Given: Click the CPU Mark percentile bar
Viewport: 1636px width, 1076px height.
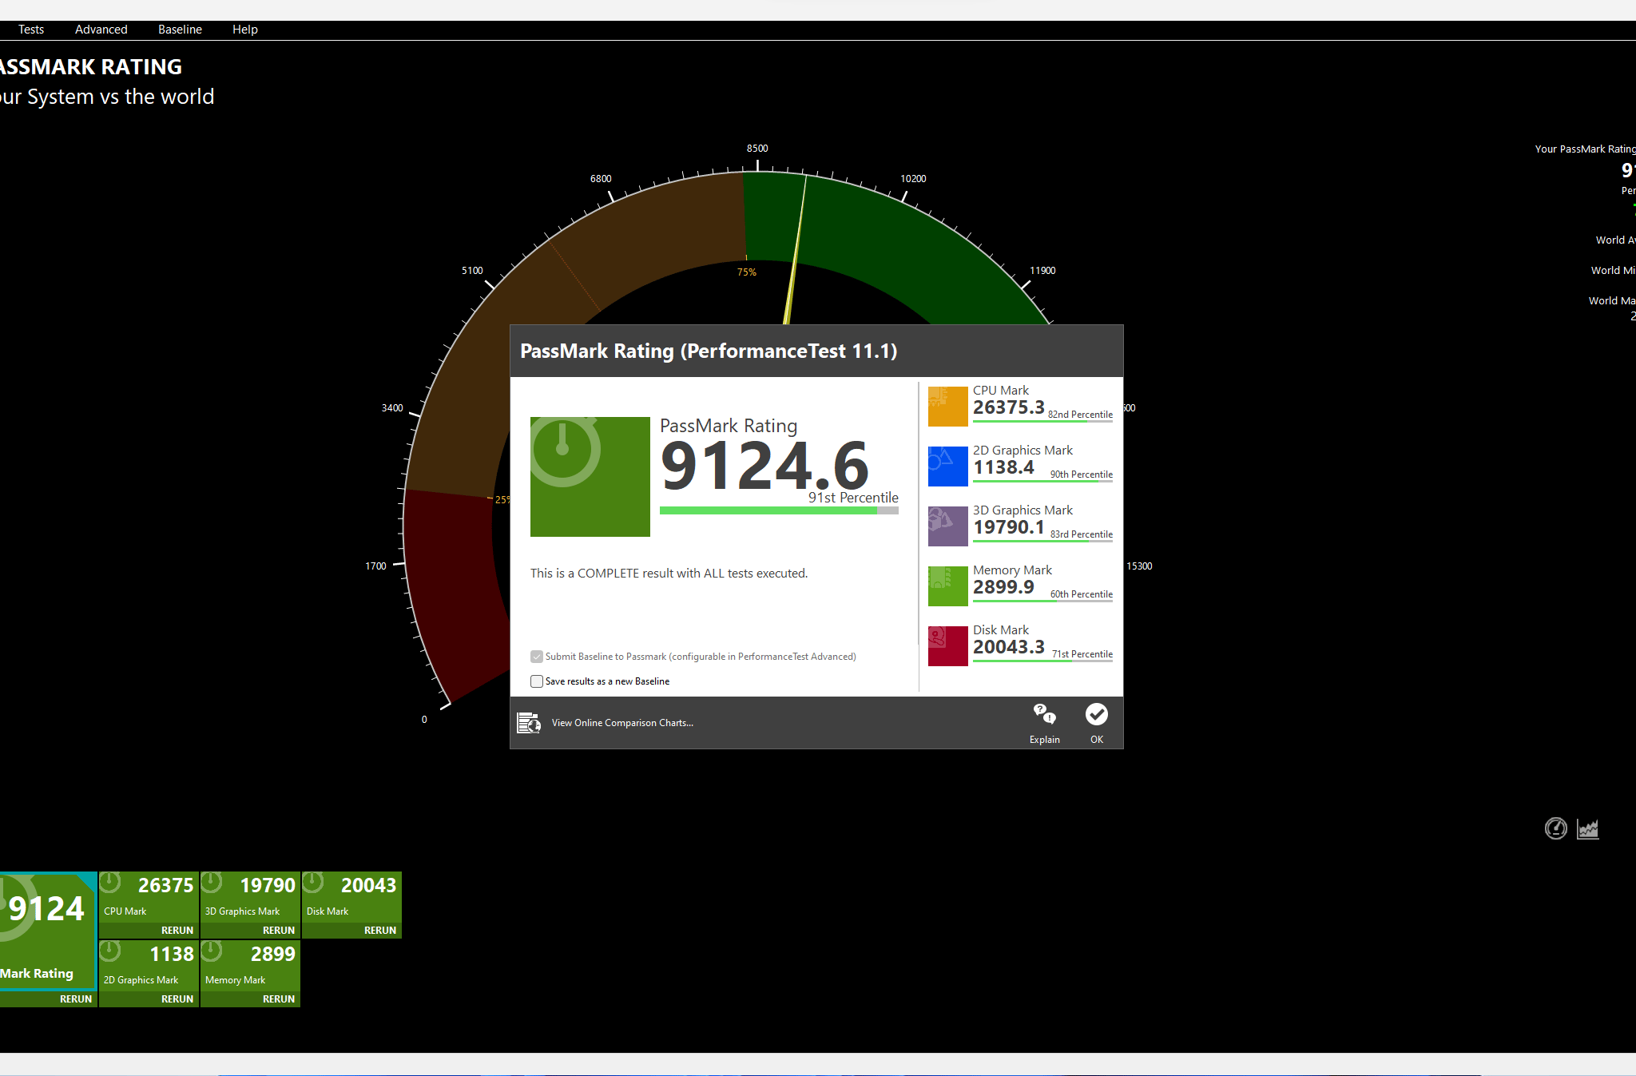Looking at the screenshot, I should pos(1042,421).
